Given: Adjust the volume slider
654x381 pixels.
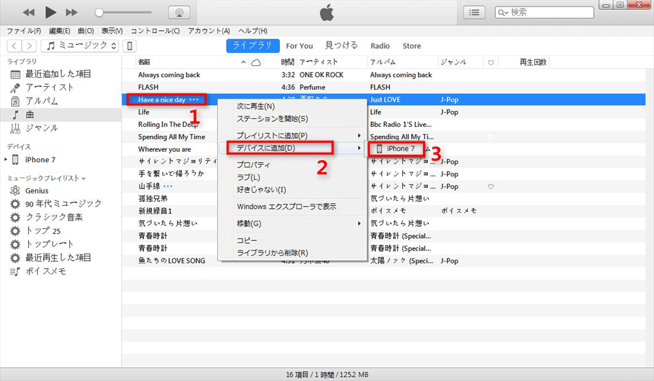Looking at the screenshot, I should [x=98, y=11].
